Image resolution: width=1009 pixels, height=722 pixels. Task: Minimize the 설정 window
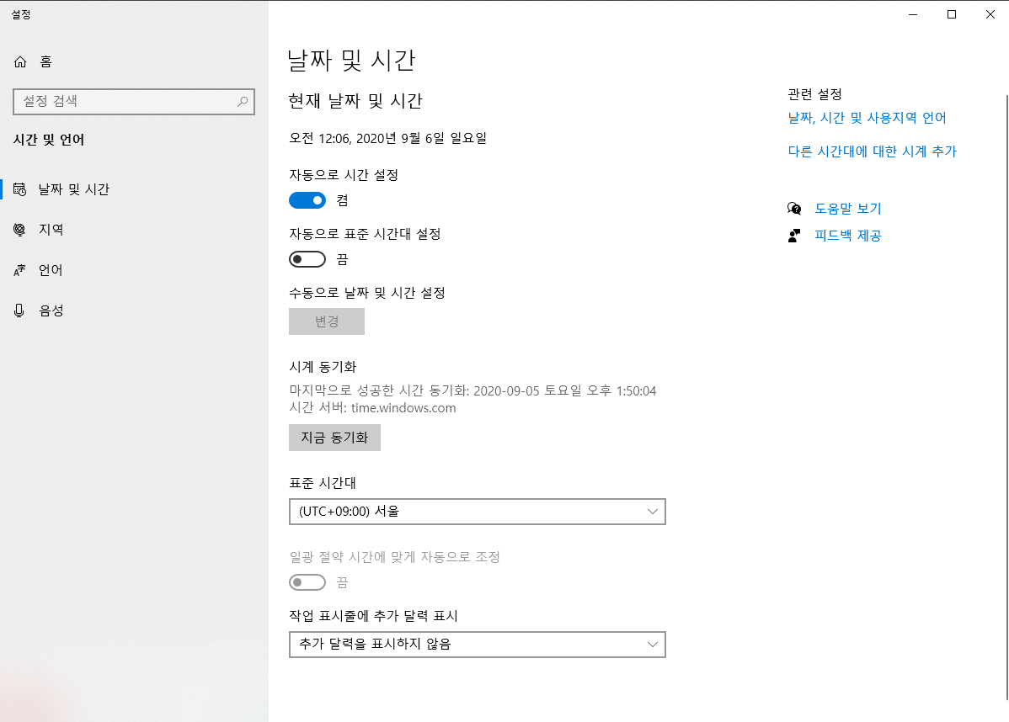pos(913,14)
